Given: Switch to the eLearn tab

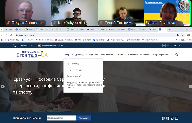Looking at the screenshot, I should (91, 30).
